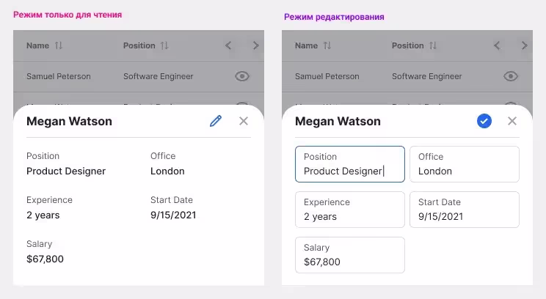Toggle eye icon for Samuel Peterson in left table
Image resolution: width=546 pixels, height=299 pixels.
point(243,76)
